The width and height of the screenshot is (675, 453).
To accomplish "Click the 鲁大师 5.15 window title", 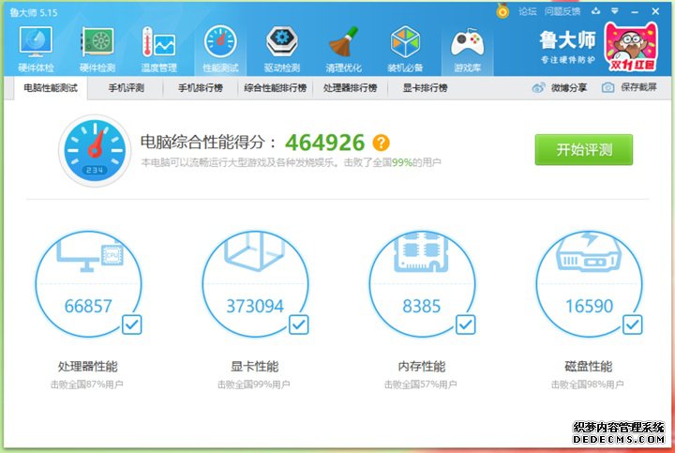I will 34,12.
